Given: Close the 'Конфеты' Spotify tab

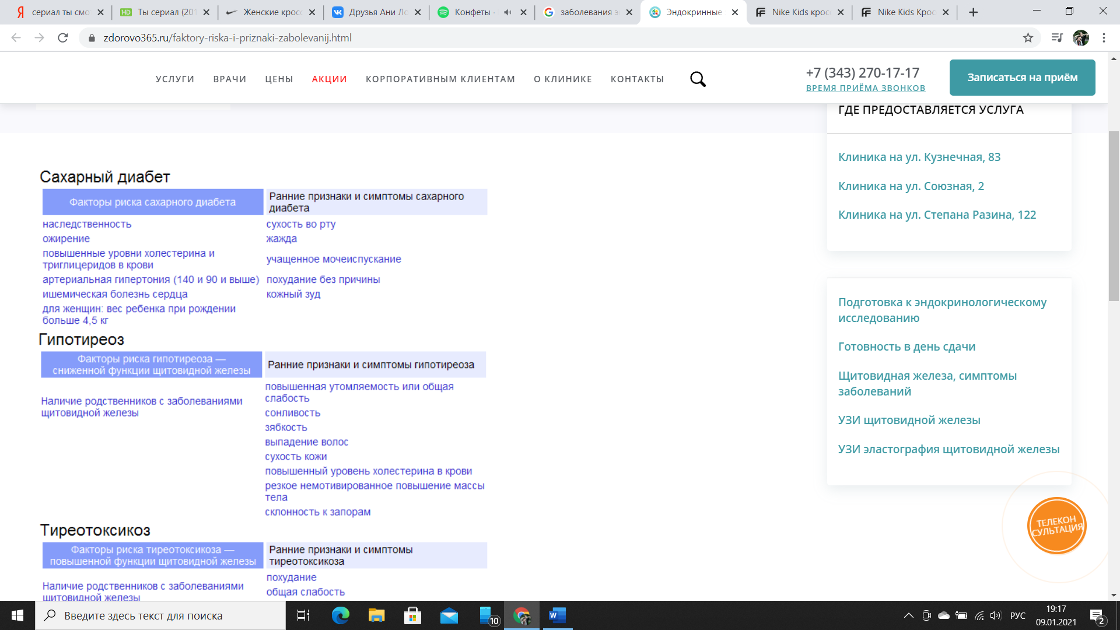Looking at the screenshot, I should (x=523, y=12).
